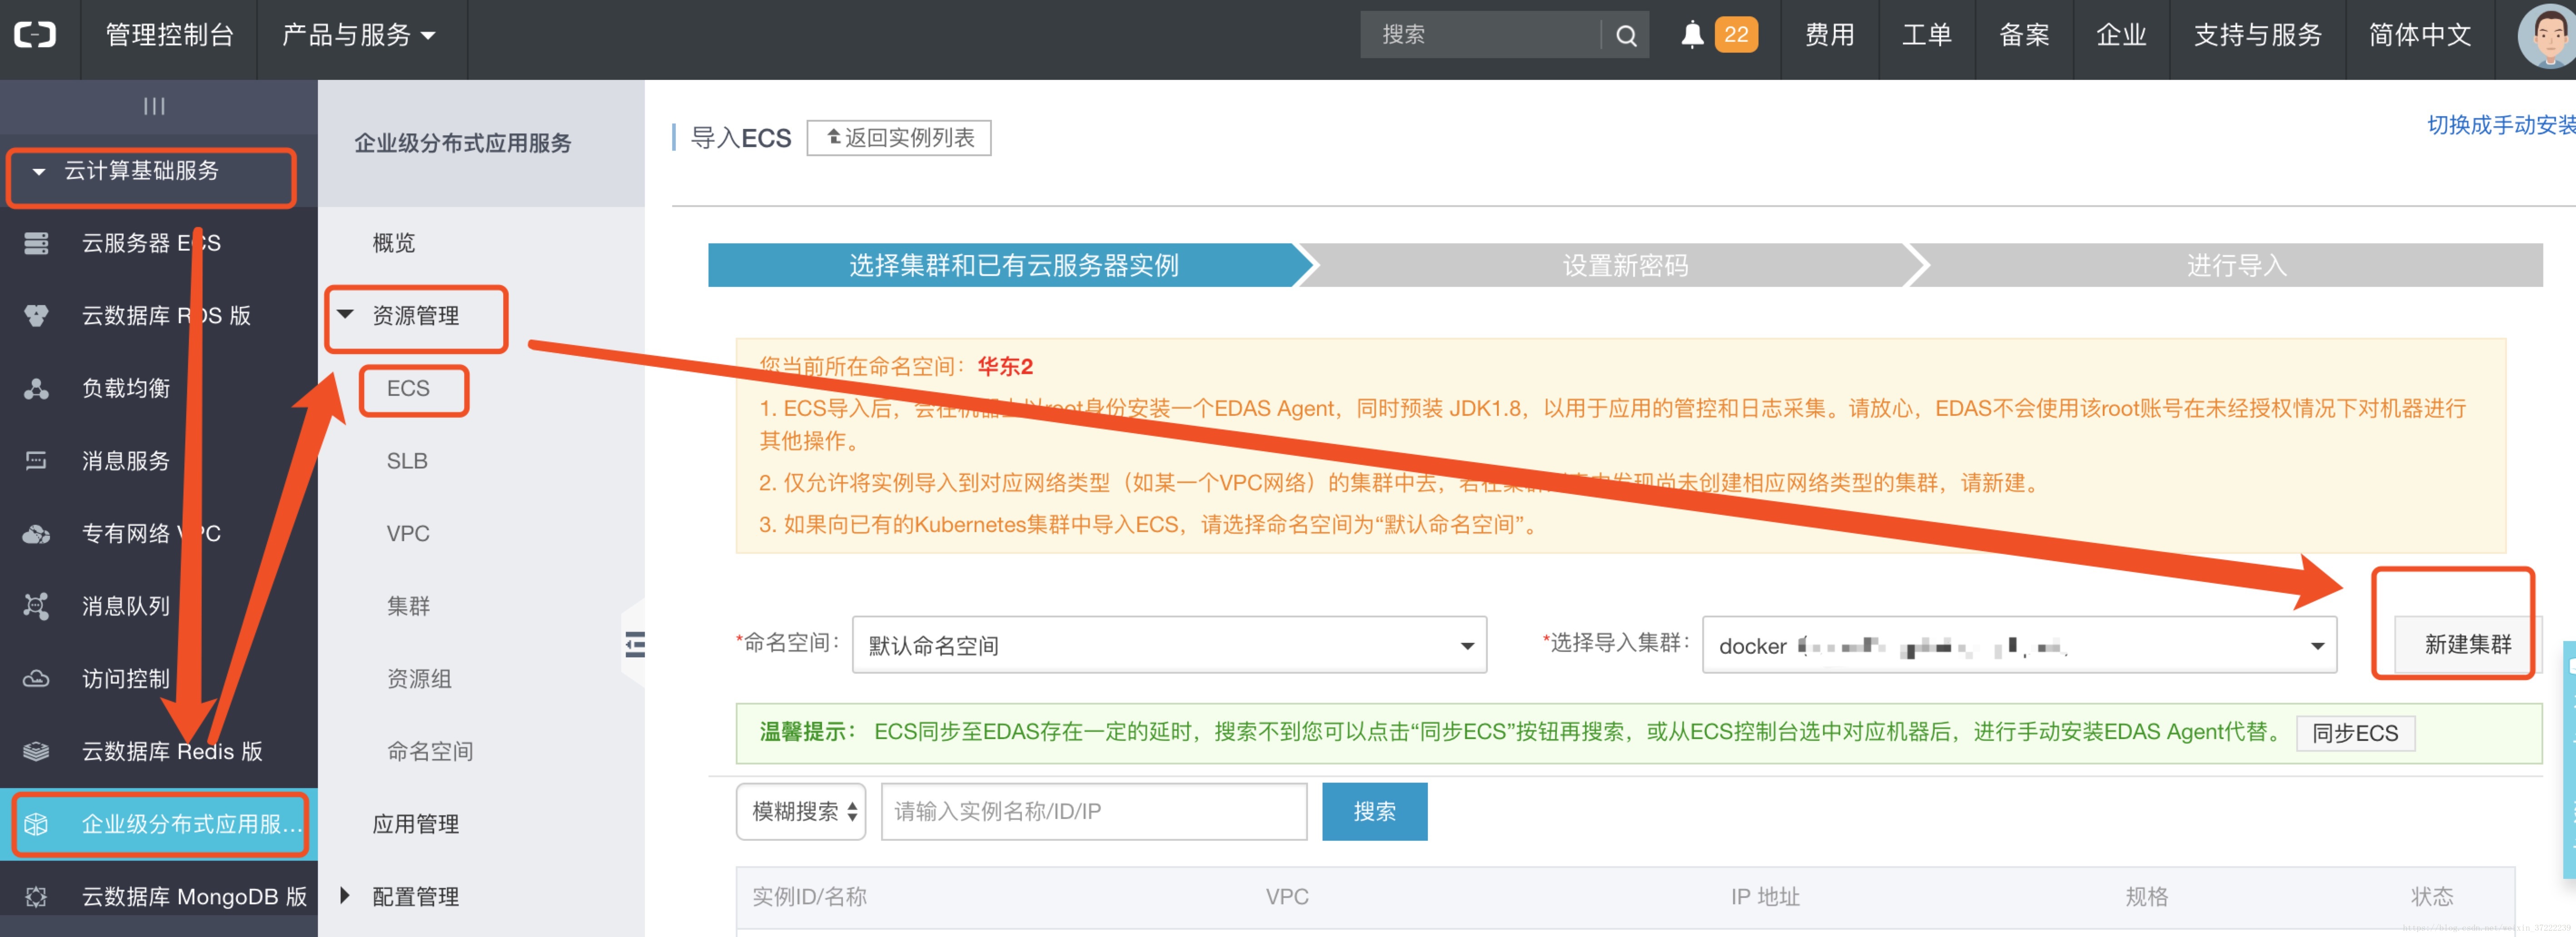Click the 消息服务 icon
Image resolution: width=2576 pixels, height=937 pixels.
point(36,461)
